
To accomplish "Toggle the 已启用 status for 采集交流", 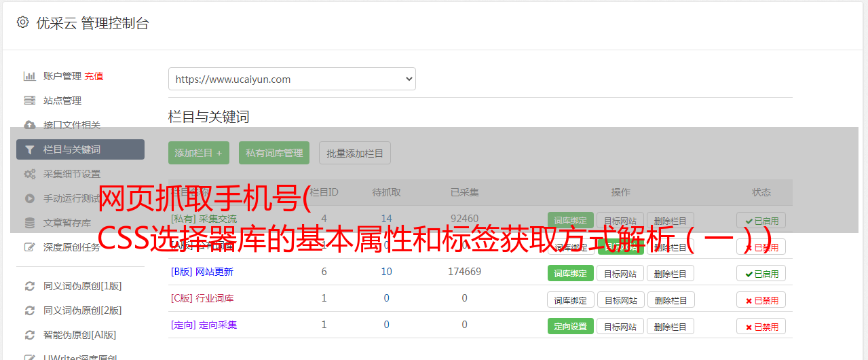I will click(761, 220).
